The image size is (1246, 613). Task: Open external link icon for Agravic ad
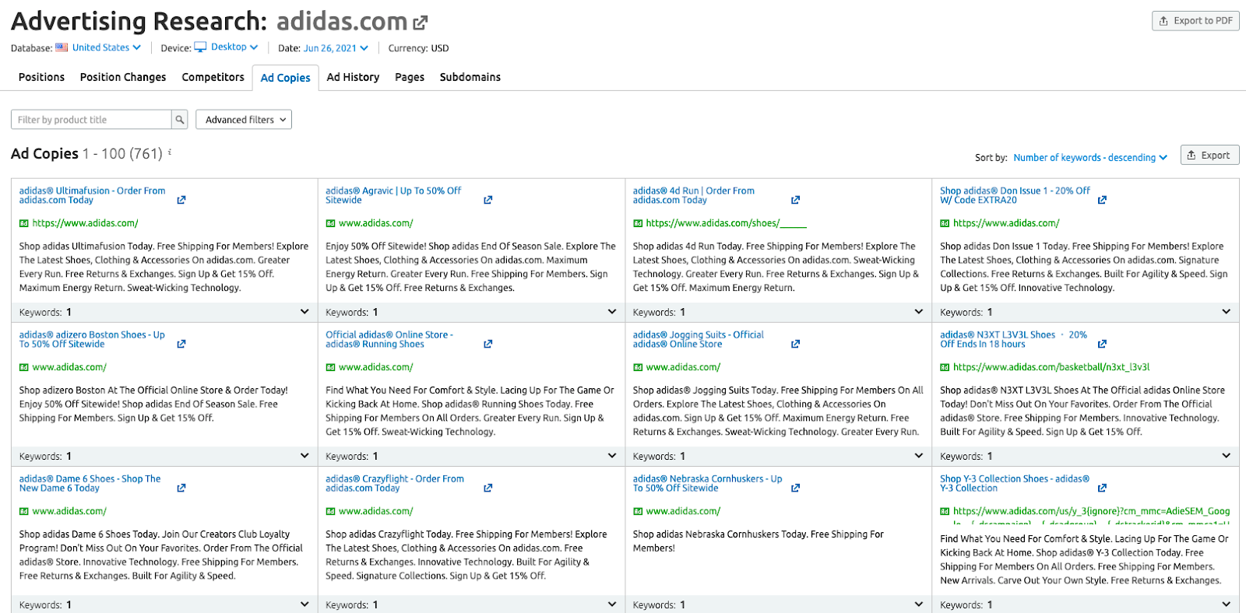(488, 200)
